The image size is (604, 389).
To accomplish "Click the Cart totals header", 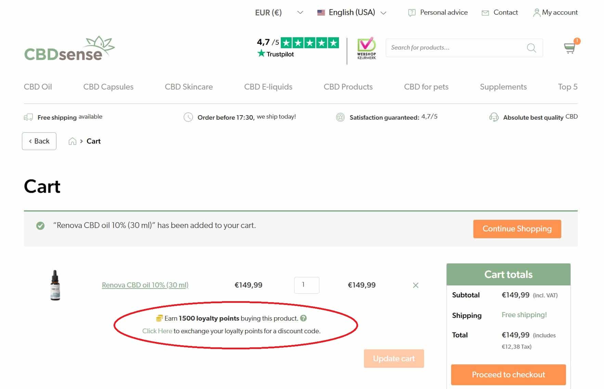I will tap(509, 274).
